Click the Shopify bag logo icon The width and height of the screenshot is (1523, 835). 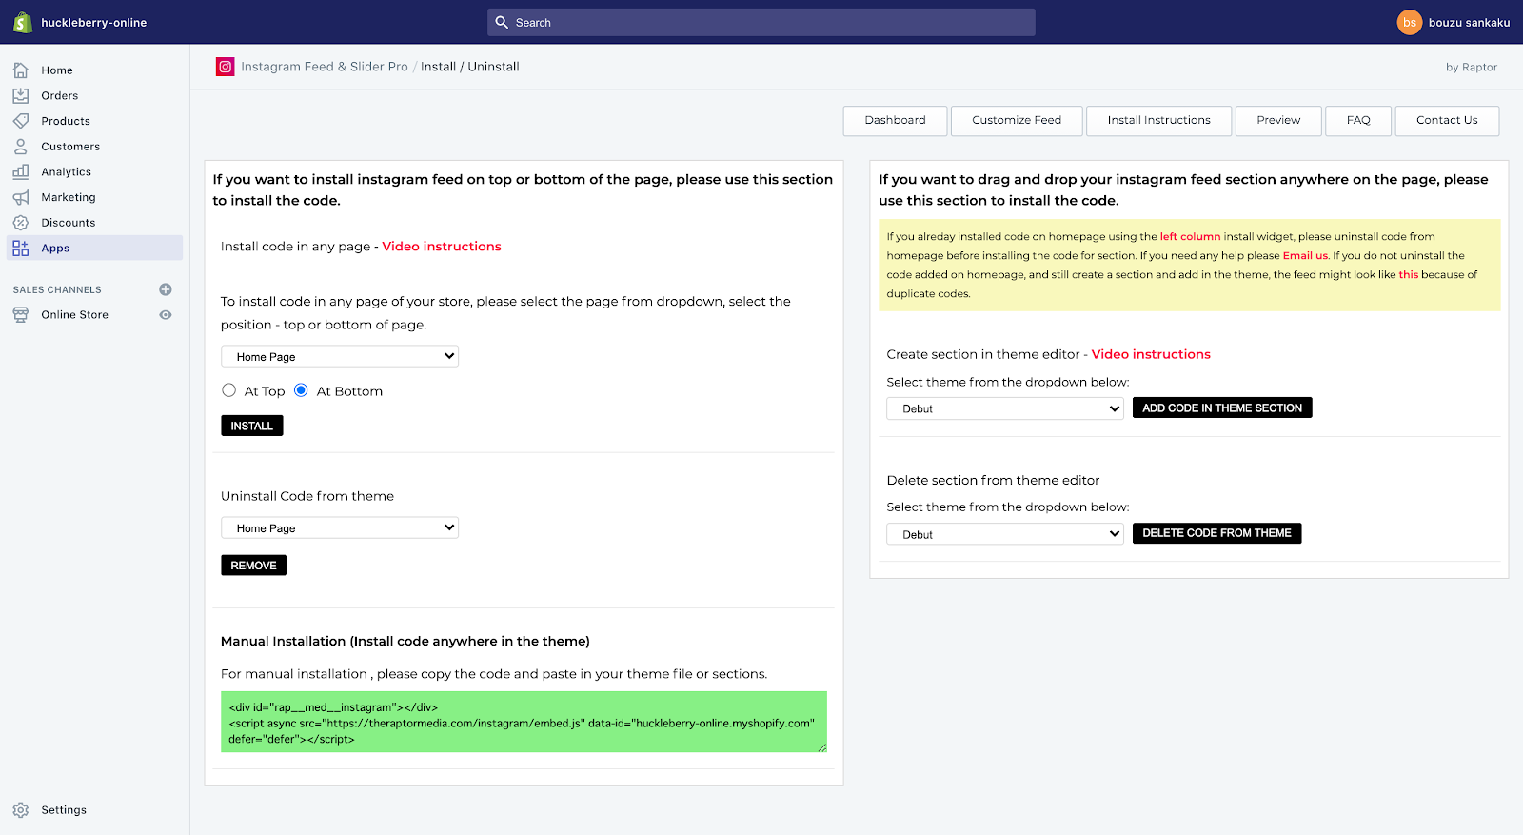[22, 22]
